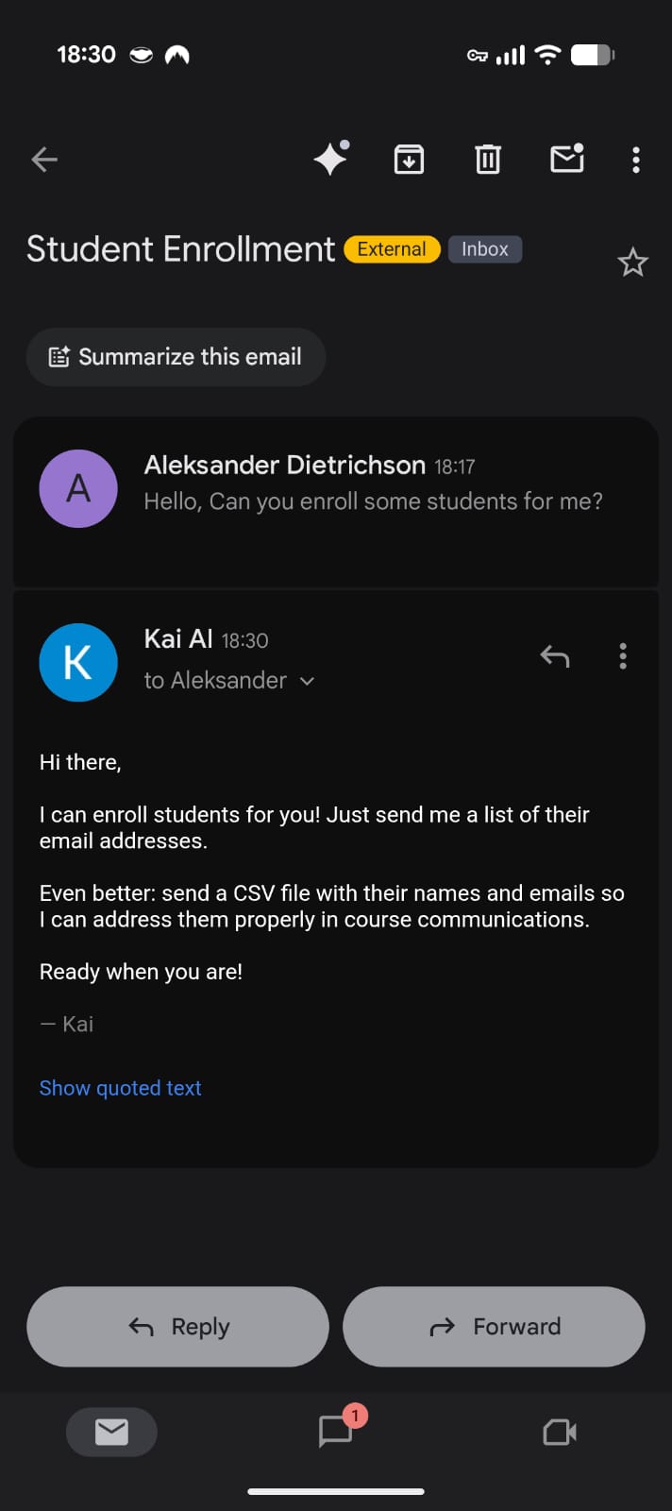This screenshot has height=1511, width=672.
Task: Switch to the Meet video tab
Action: pyautogui.click(x=560, y=1432)
